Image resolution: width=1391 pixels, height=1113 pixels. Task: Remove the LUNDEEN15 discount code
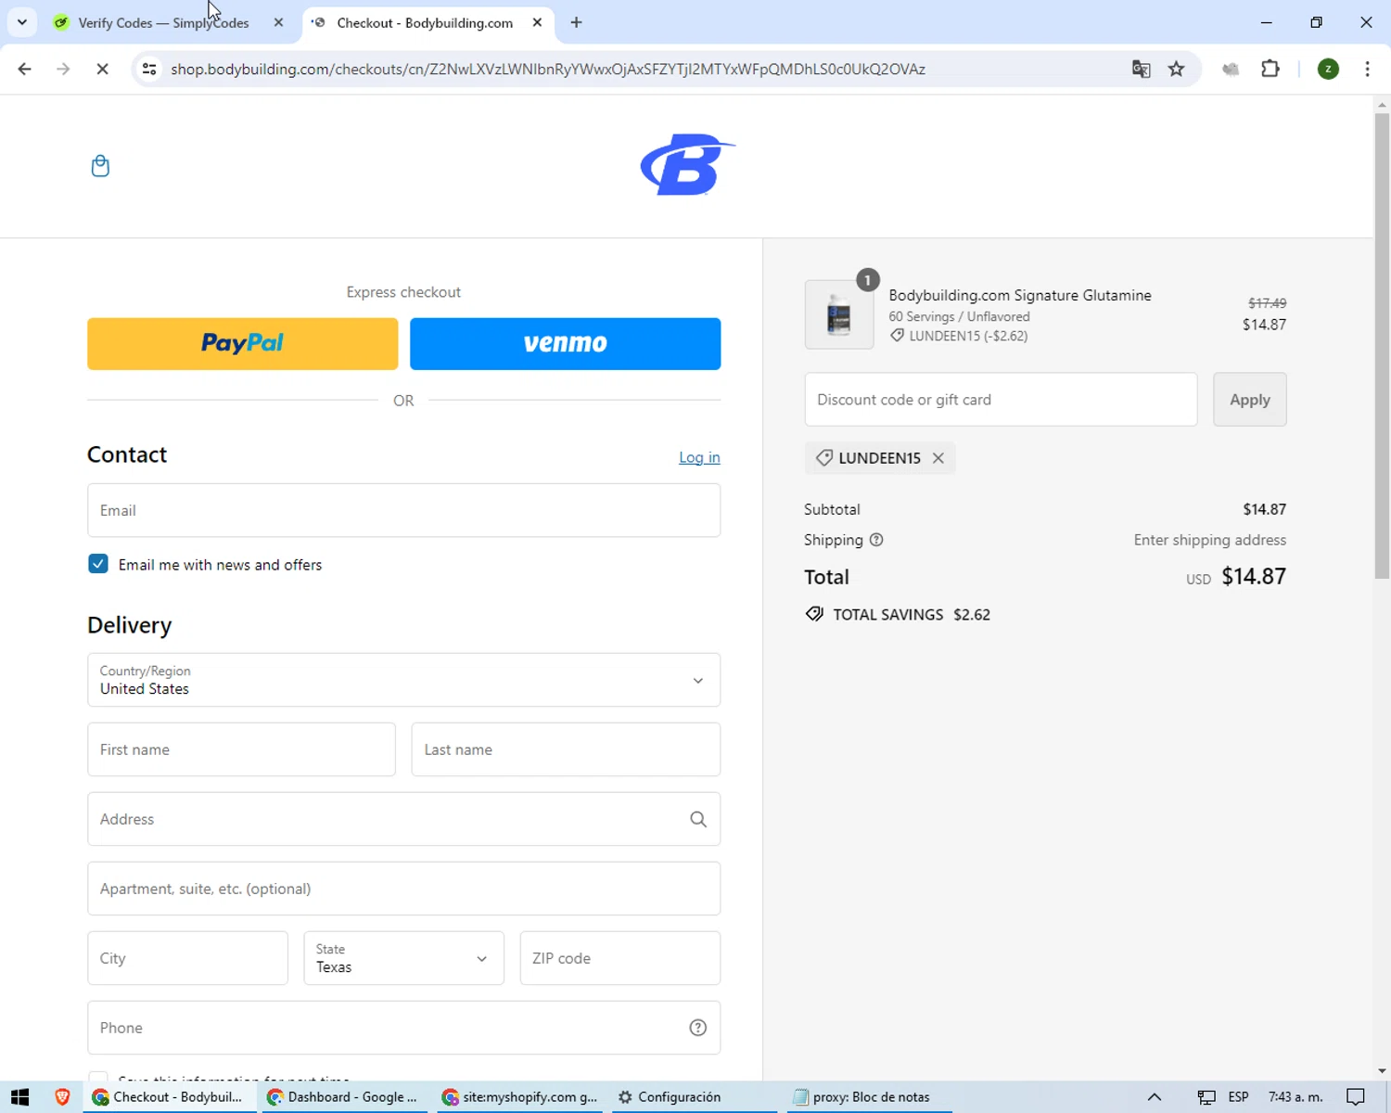(x=938, y=458)
